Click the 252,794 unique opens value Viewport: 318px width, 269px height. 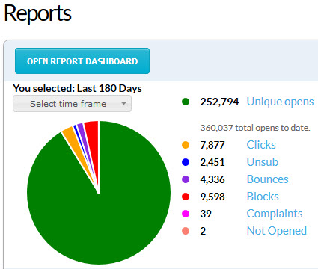pyautogui.click(x=219, y=102)
